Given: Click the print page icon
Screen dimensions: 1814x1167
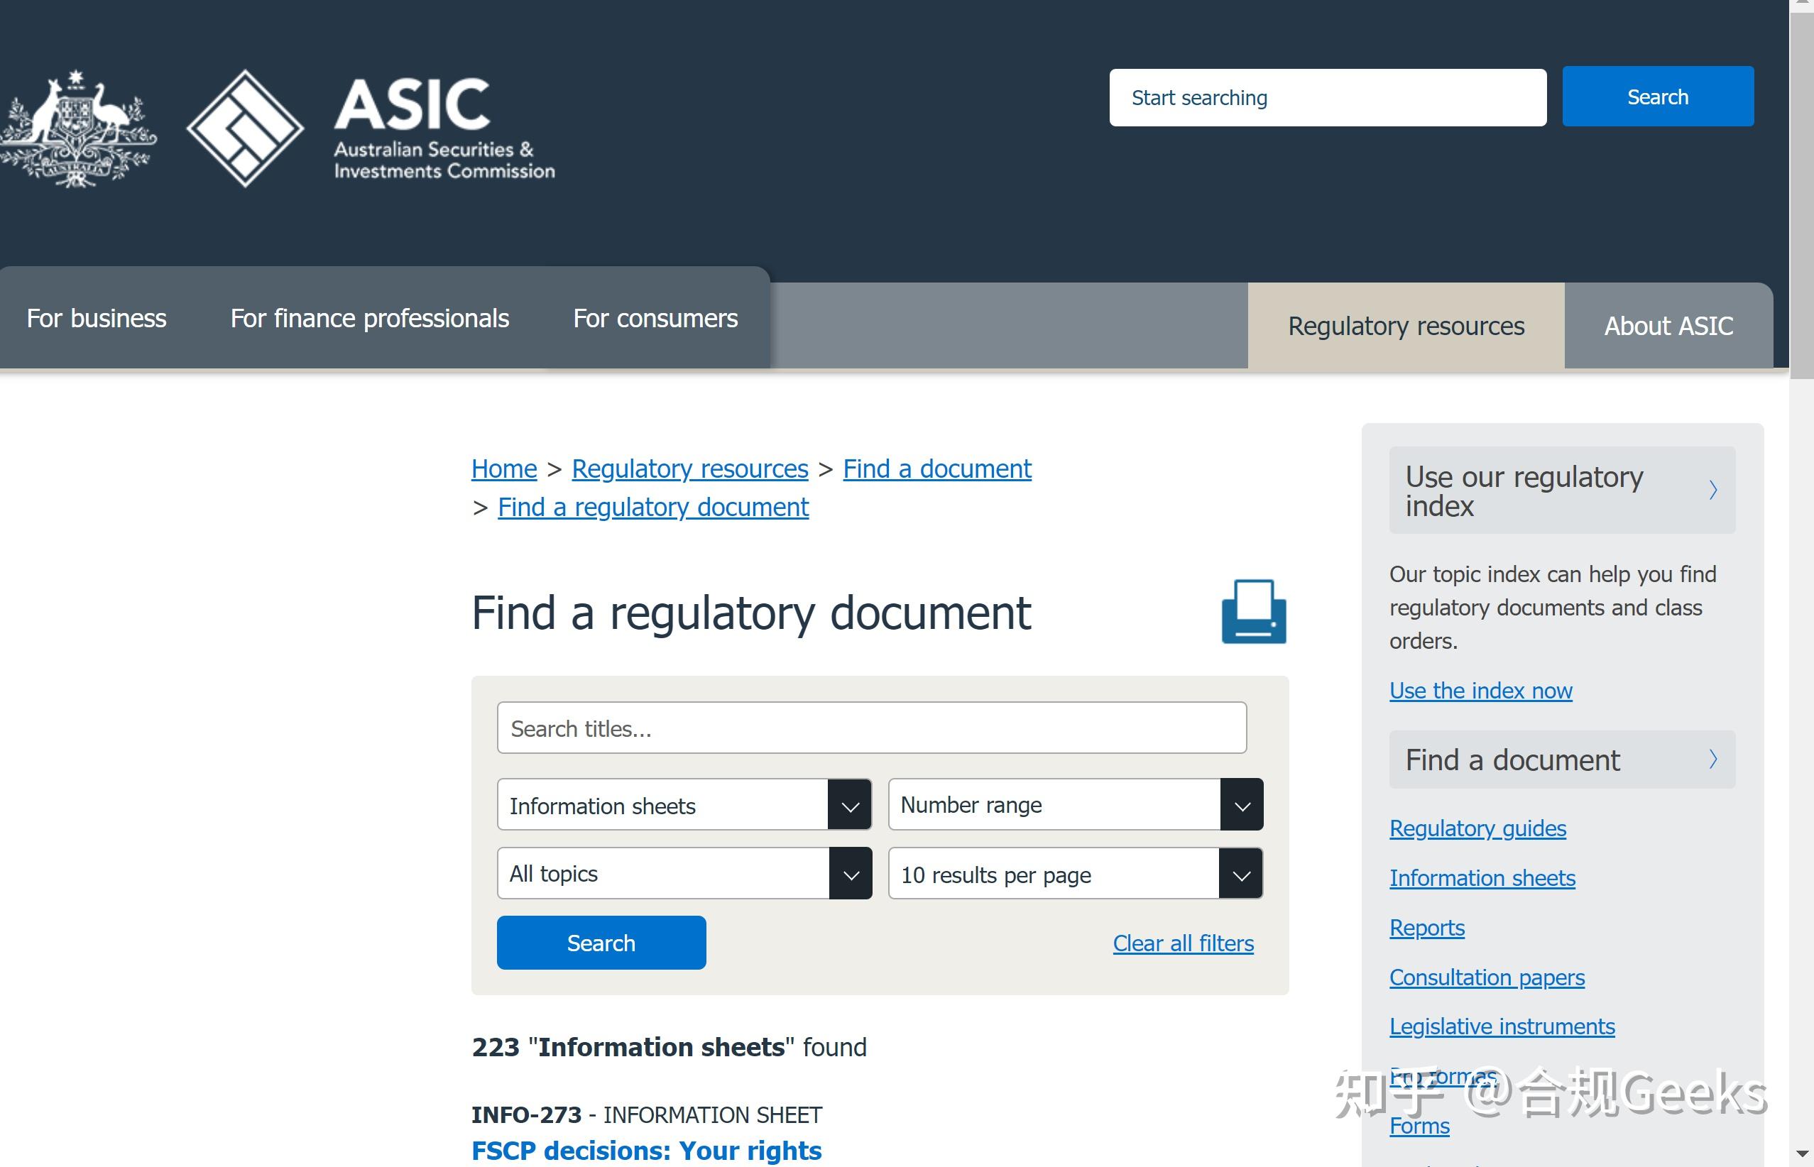Looking at the screenshot, I should point(1253,611).
